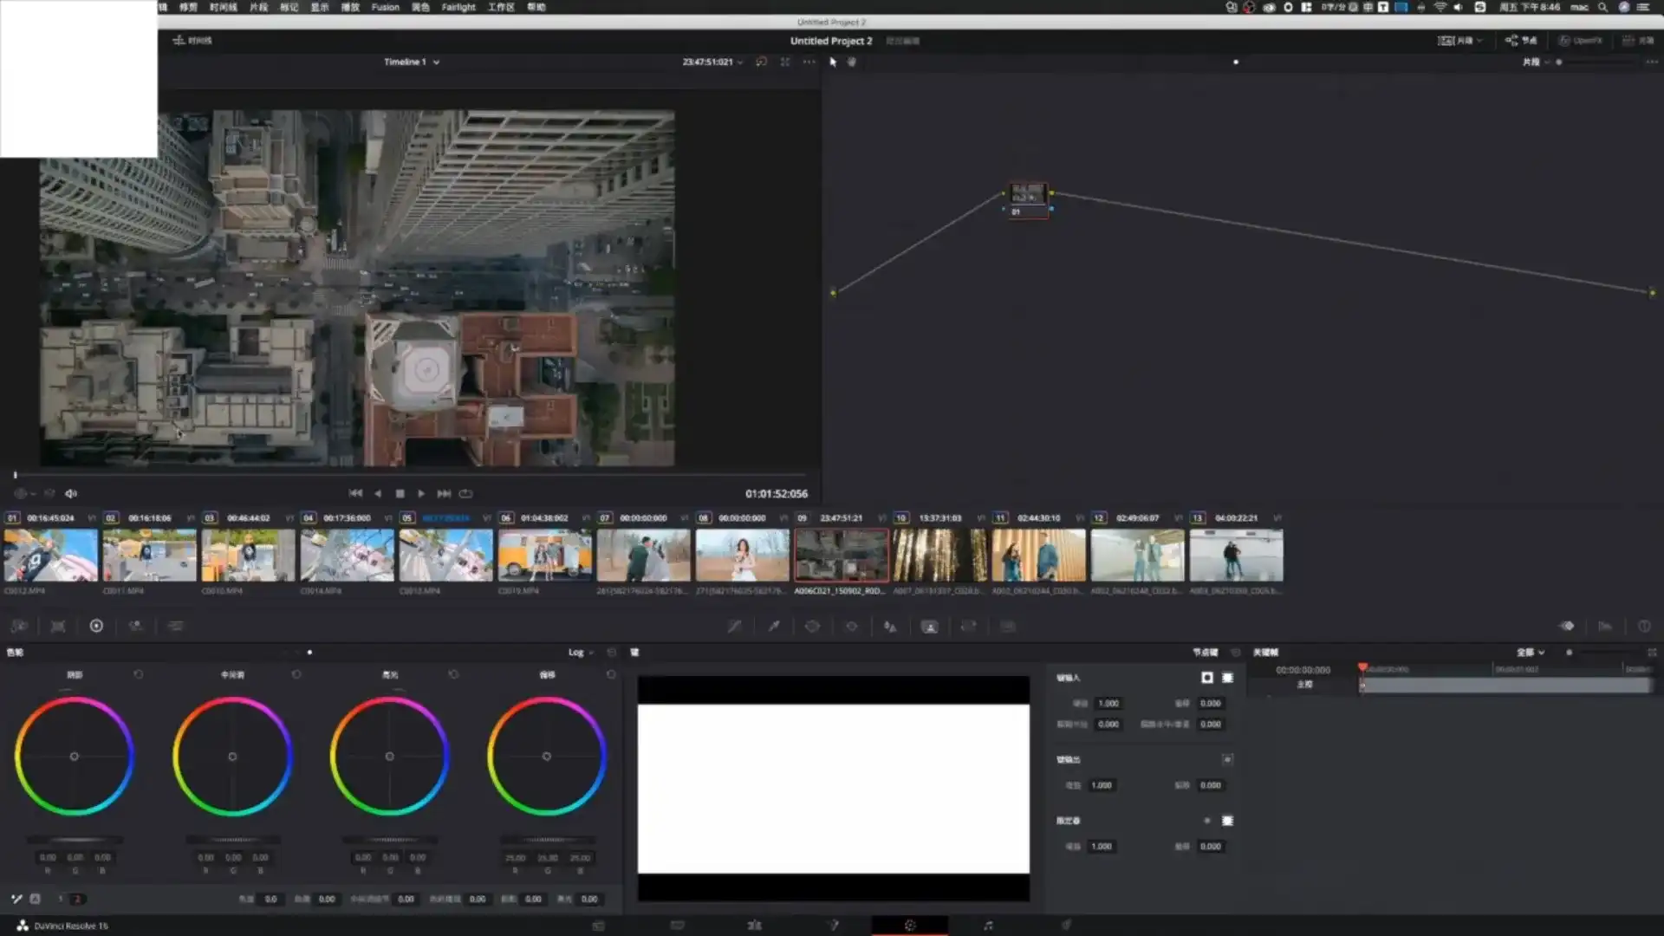Open the Fairlight menu
The image size is (1664, 936).
coord(458,7)
